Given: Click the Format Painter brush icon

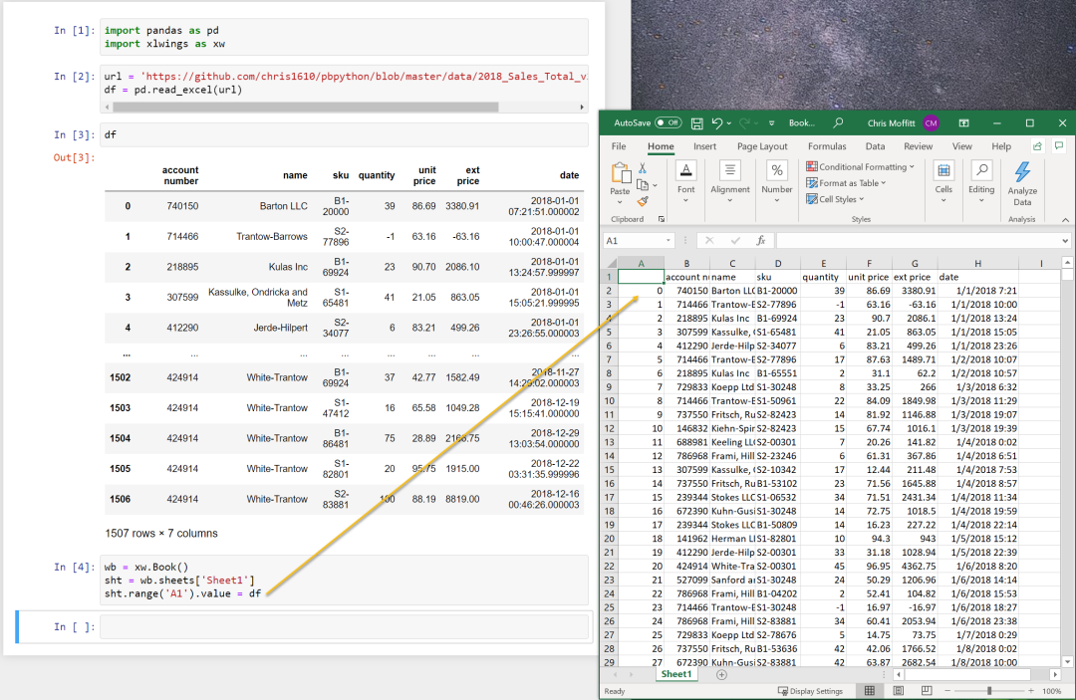Looking at the screenshot, I should tap(643, 201).
